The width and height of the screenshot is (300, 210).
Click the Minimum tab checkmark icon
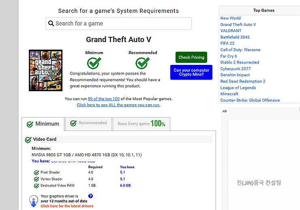click(x=30, y=124)
